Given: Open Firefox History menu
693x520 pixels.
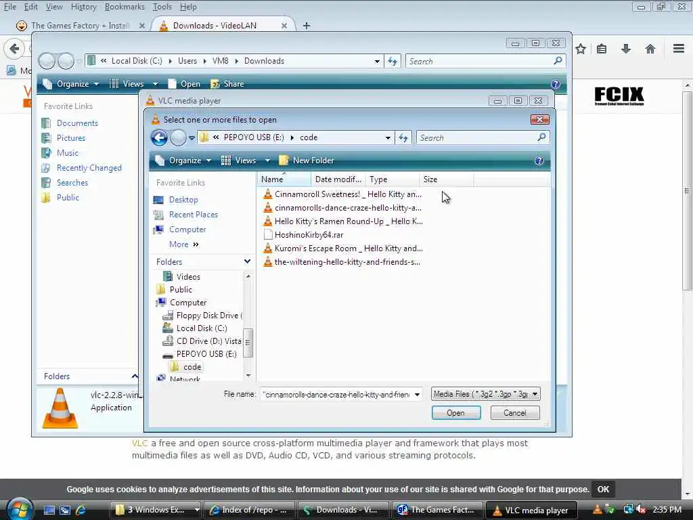Looking at the screenshot, I should (x=83, y=7).
